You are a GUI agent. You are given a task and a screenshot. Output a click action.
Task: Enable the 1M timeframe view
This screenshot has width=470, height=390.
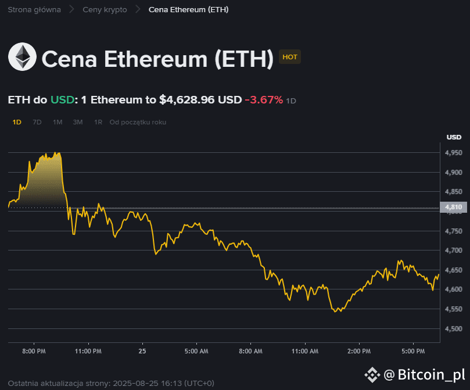(x=57, y=122)
